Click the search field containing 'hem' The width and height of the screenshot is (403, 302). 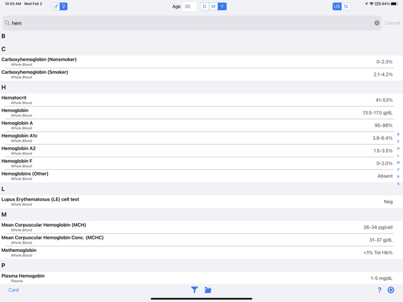point(188,23)
